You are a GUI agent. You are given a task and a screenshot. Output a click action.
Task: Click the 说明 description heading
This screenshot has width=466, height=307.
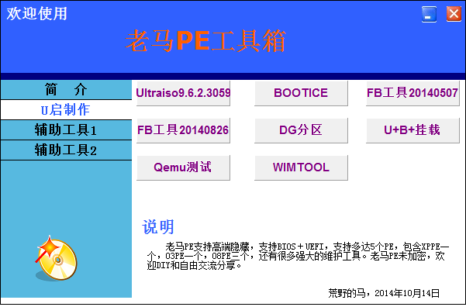[x=158, y=227]
